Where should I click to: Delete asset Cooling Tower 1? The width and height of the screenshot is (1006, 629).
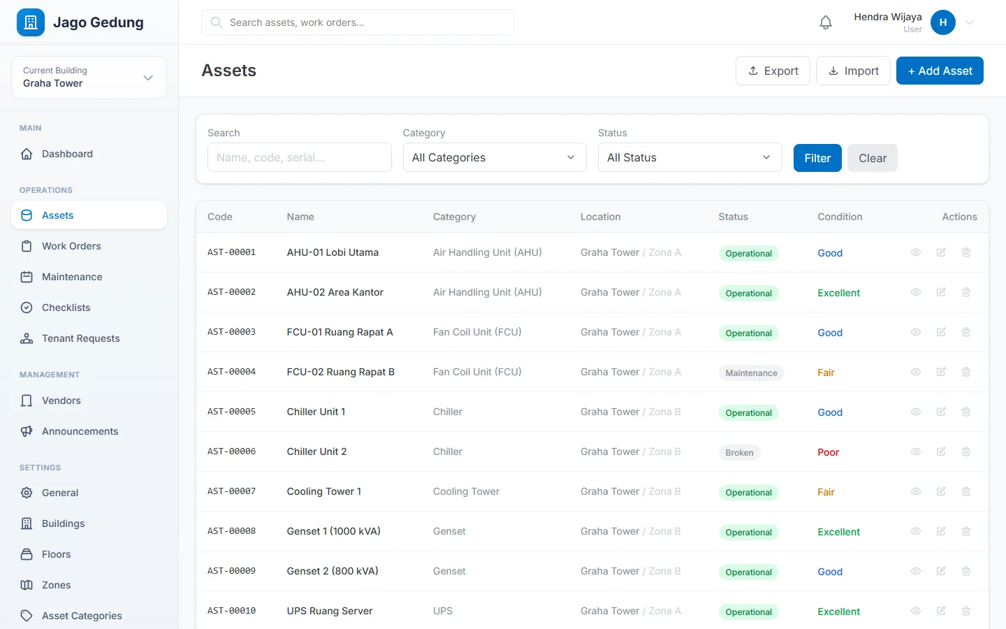click(x=966, y=491)
